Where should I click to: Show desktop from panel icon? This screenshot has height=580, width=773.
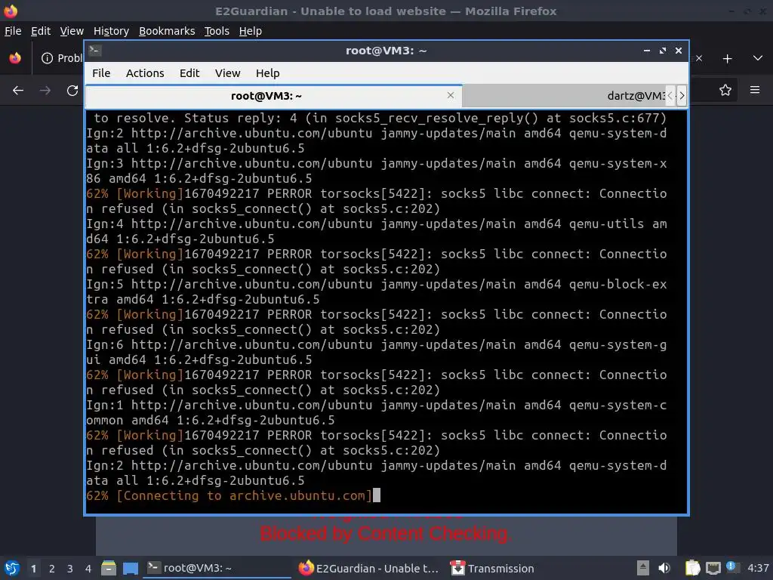tap(130, 568)
